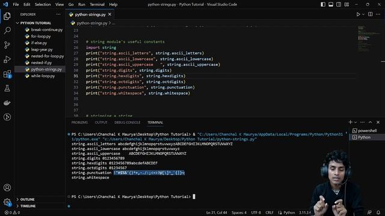Maximize the terminal panel size
Viewport: 385px width, 216px height.
(371, 122)
